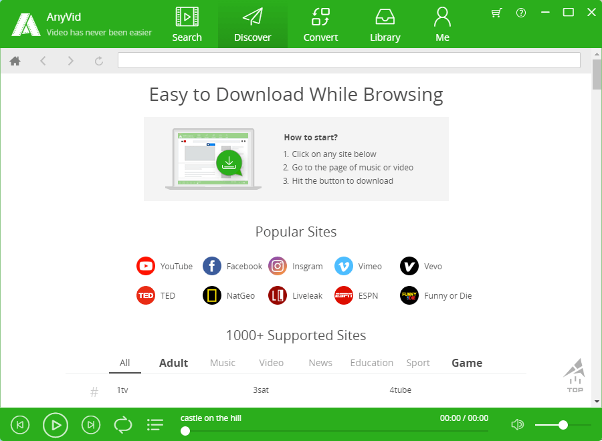Click the 00:00 / 00:00 time display
The width and height of the screenshot is (602, 441).
[464, 418]
